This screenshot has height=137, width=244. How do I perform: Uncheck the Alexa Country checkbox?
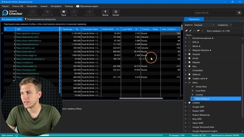point(193,95)
